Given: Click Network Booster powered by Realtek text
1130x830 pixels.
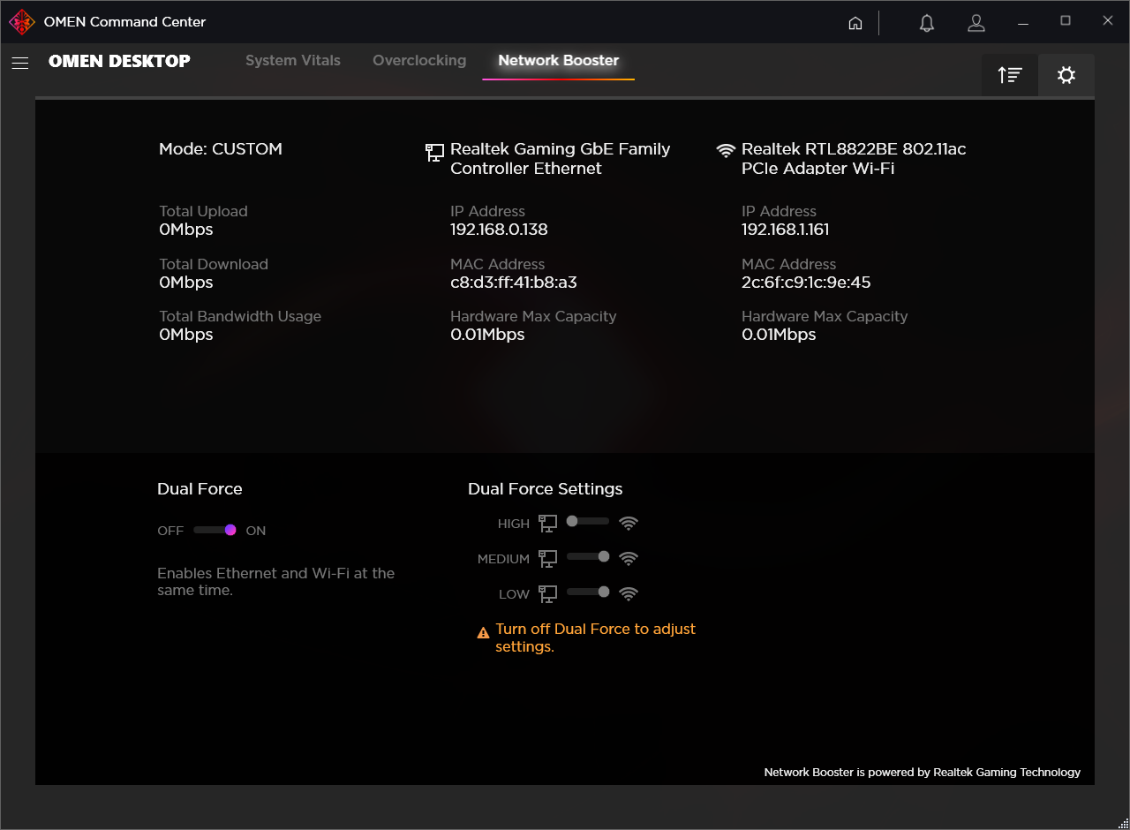Looking at the screenshot, I should [923, 772].
